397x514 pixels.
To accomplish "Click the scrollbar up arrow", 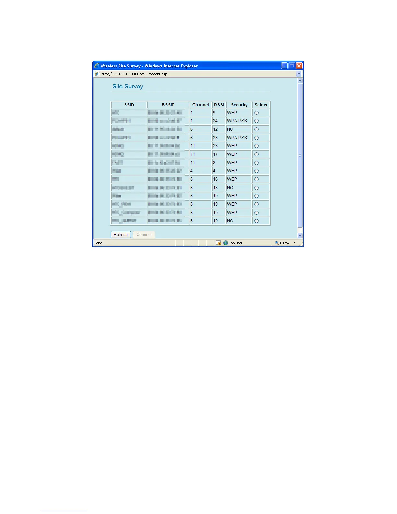I will [300, 81].
